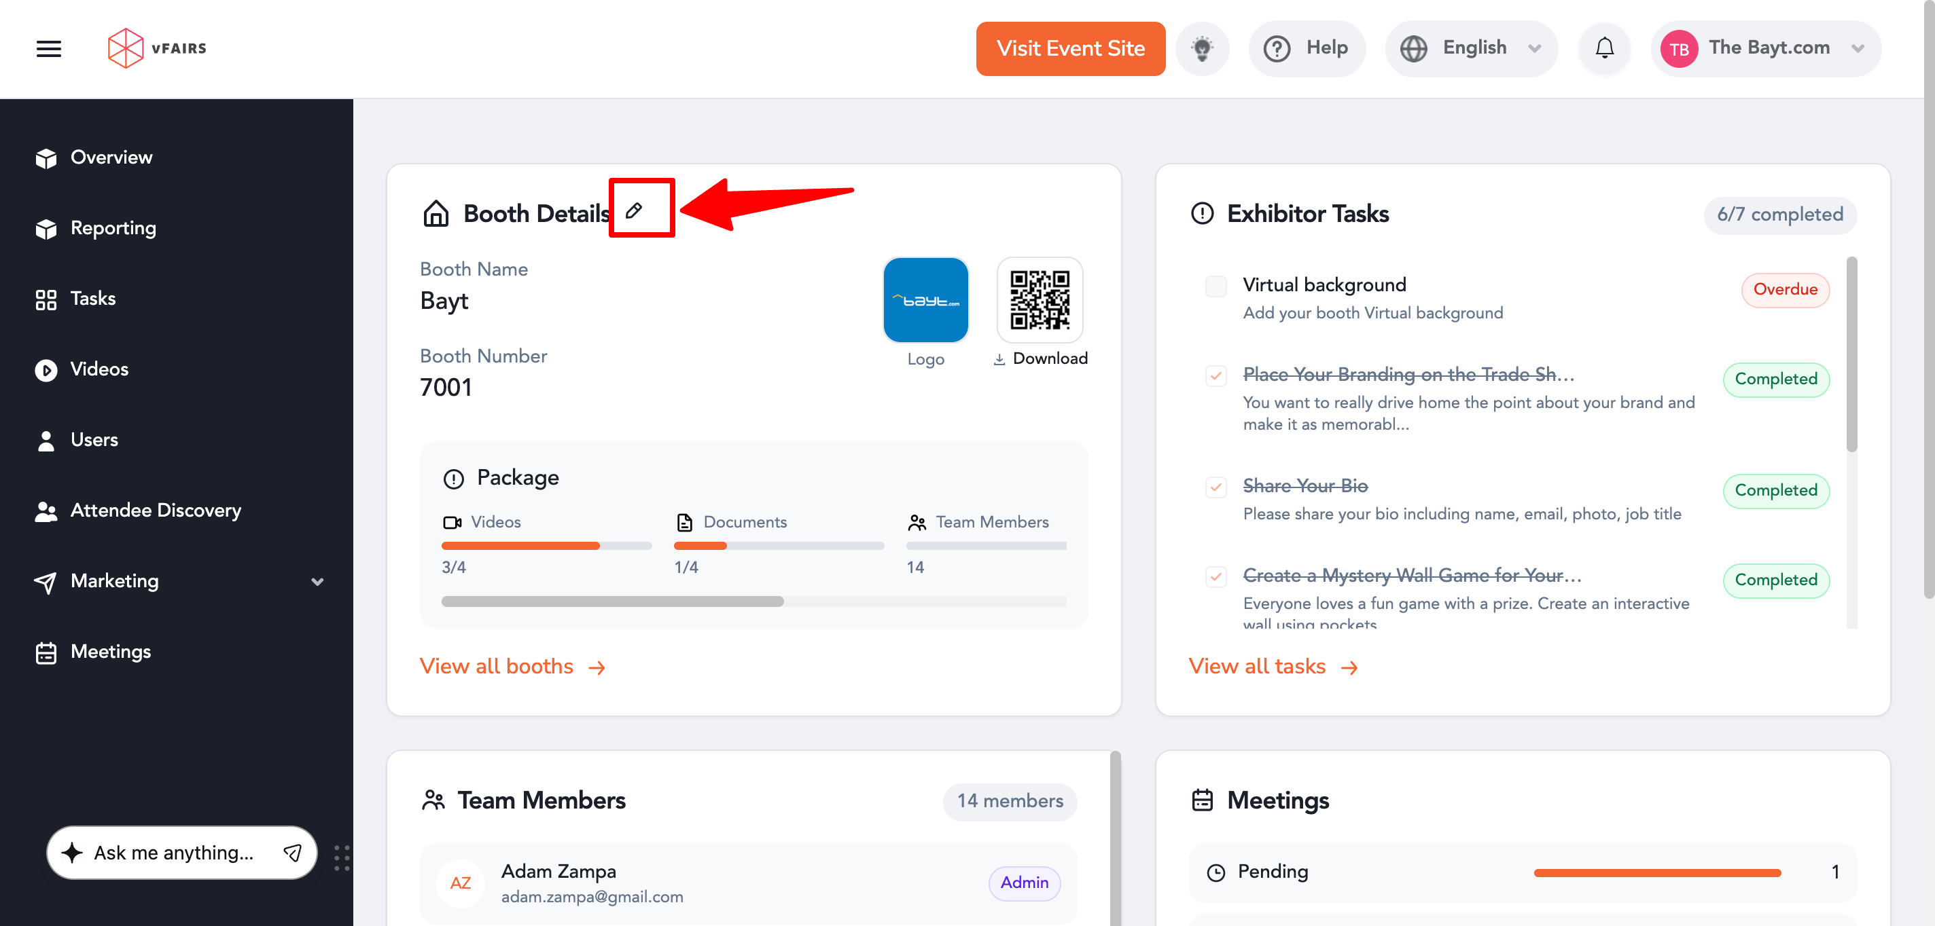Click the QR code image
1935x926 pixels.
(x=1039, y=300)
